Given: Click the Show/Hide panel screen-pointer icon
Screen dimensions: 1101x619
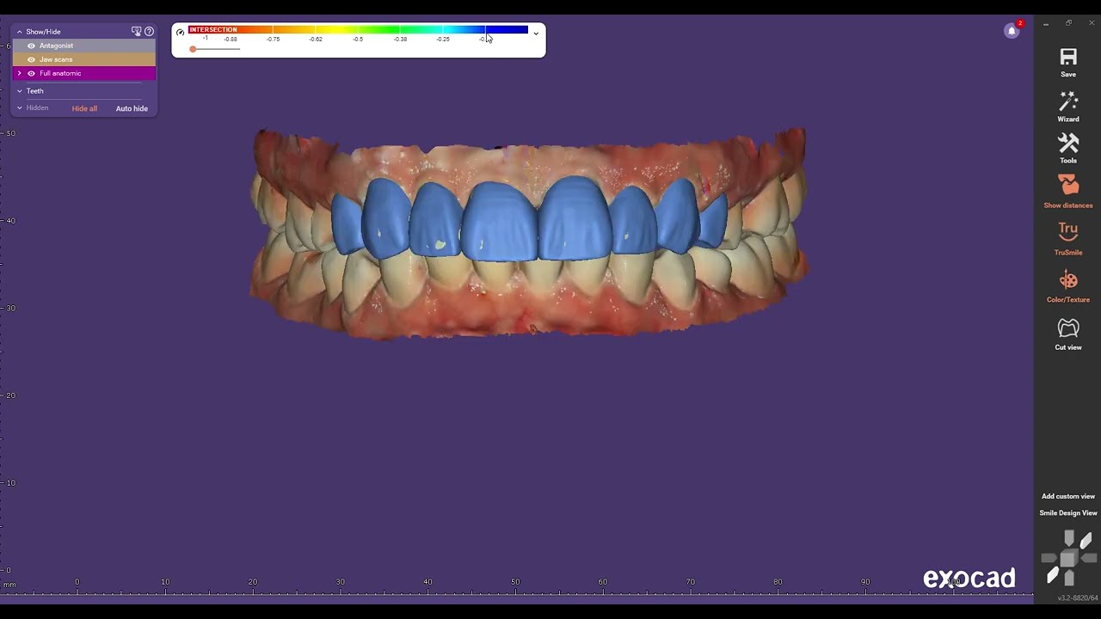Looking at the screenshot, I should click(136, 32).
